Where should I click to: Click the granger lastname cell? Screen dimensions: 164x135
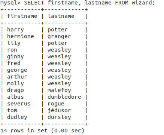pos(59,37)
